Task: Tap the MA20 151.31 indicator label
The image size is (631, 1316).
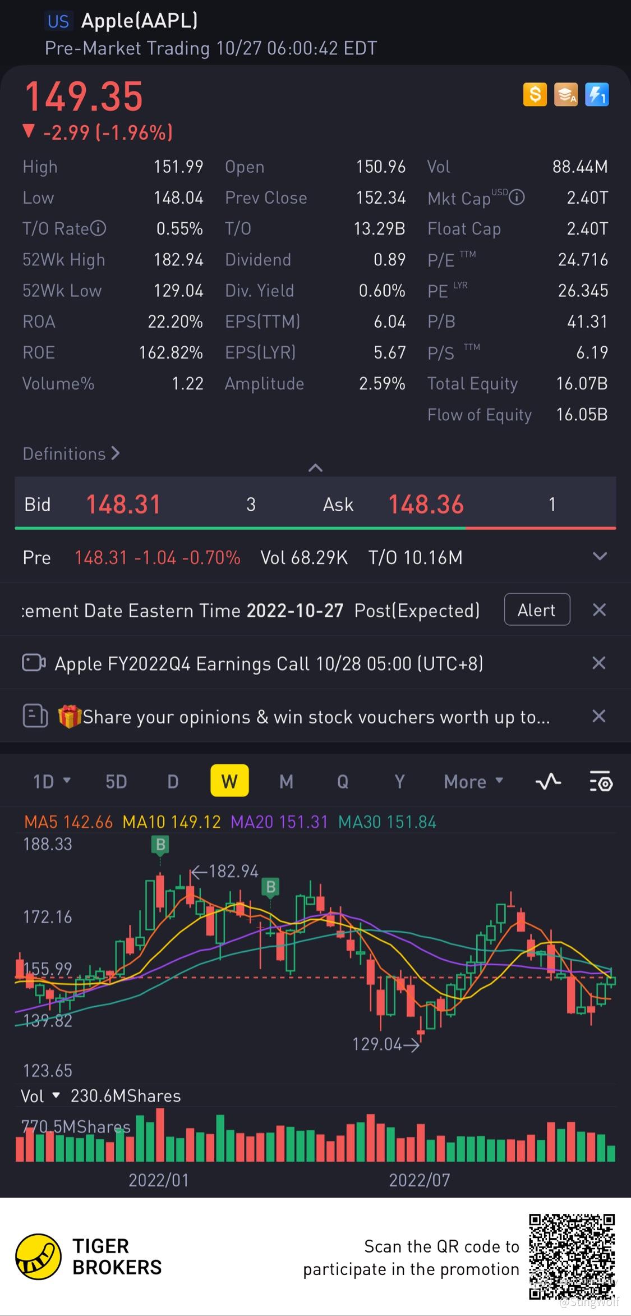Action: point(279,822)
